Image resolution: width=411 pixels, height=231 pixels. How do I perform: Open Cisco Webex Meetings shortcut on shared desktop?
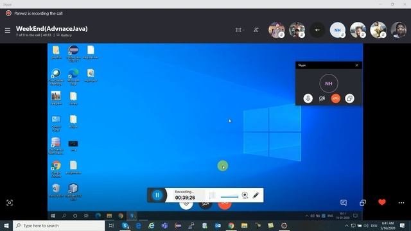click(56, 77)
